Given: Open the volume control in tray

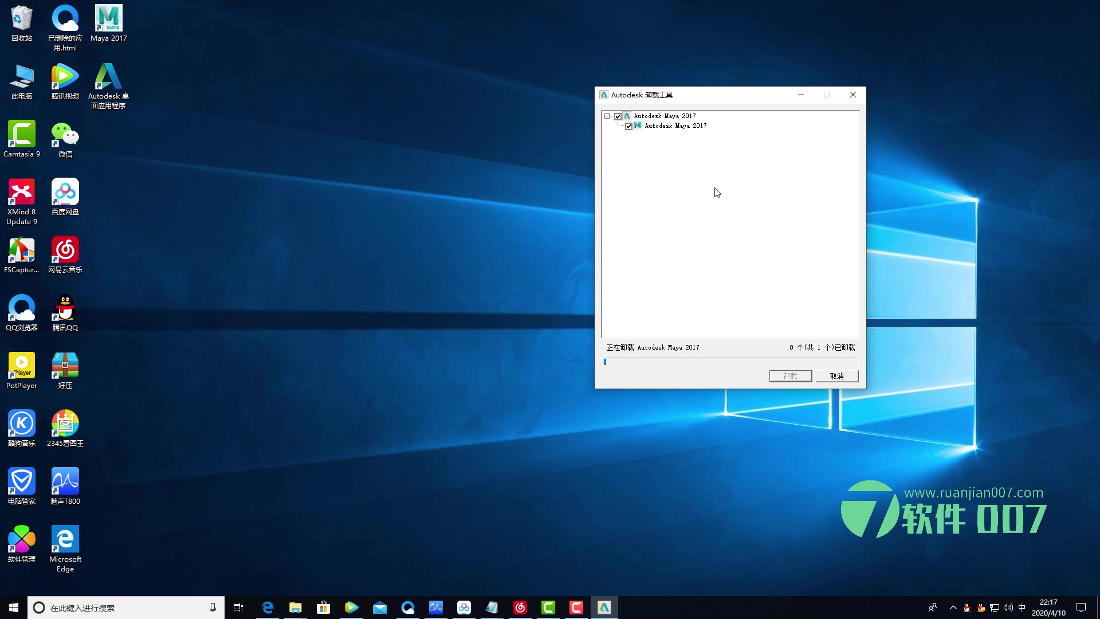Looking at the screenshot, I should (x=1008, y=608).
